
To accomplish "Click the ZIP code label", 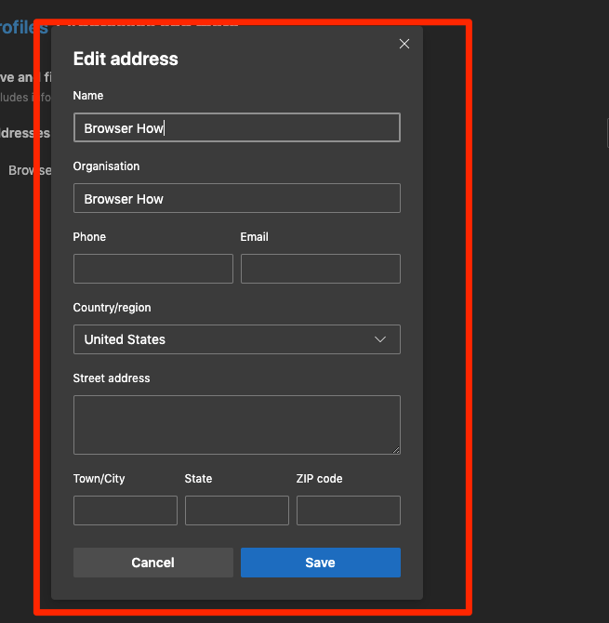I will [x=319, y=478].
